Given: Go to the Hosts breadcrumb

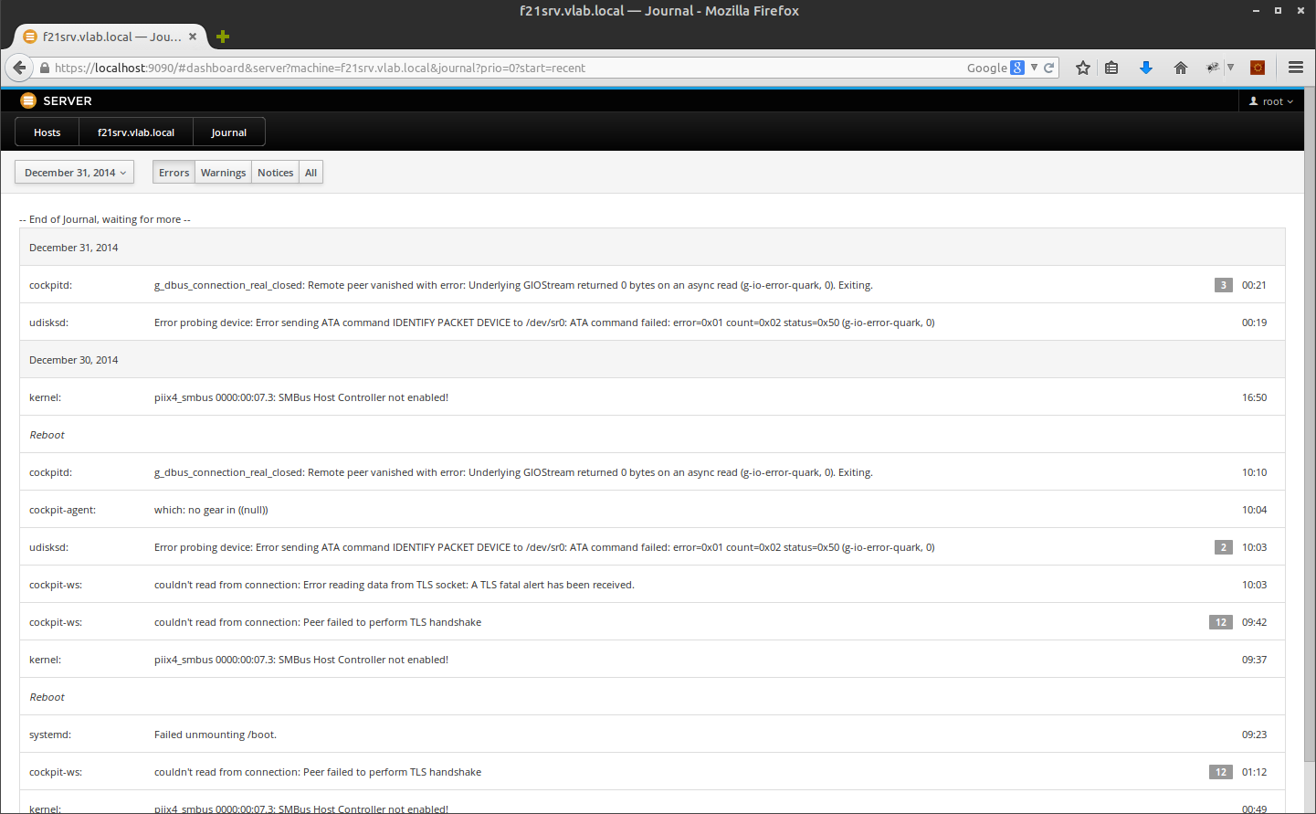Looking at the screenshot, I should [47, 132].
